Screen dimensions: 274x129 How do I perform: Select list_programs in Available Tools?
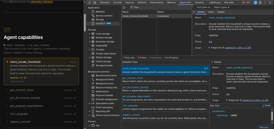pos(165,107)
